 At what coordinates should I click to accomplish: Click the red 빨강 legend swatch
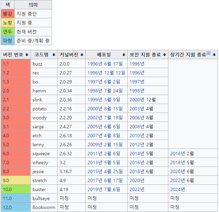[x=8, y=14]
